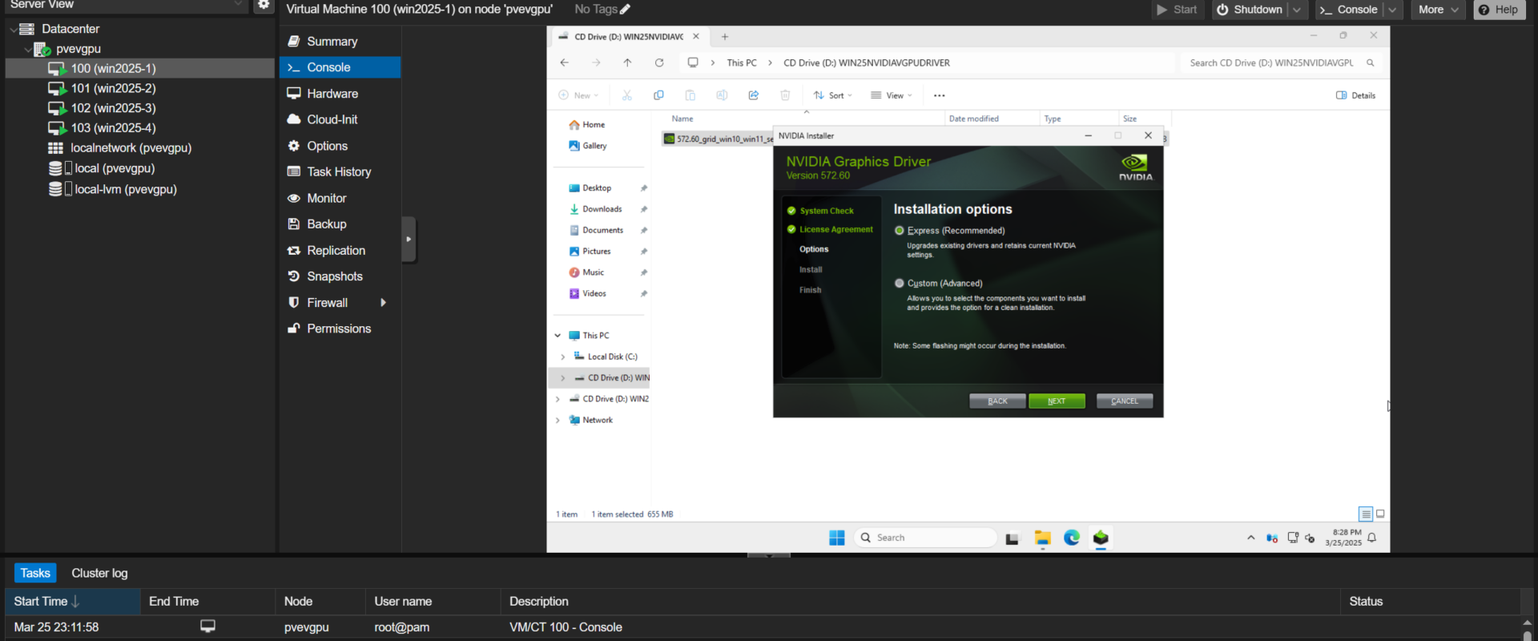Open Gallery in Explorer navigation pane
The height and width of the screenshot is (641, 1538).
click(x=588, y=146)
